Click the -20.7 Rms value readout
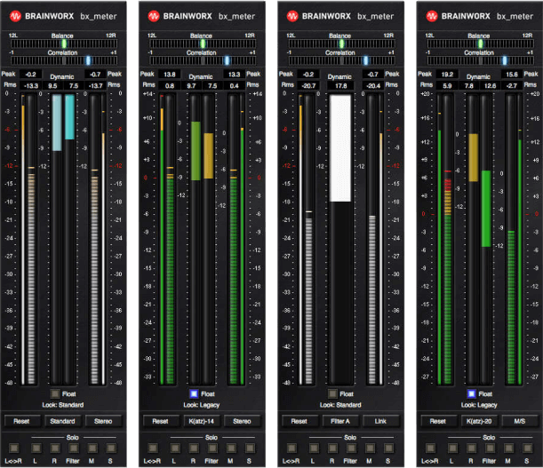This screenshot has width=543, height=468. click(x=308, y=85)
